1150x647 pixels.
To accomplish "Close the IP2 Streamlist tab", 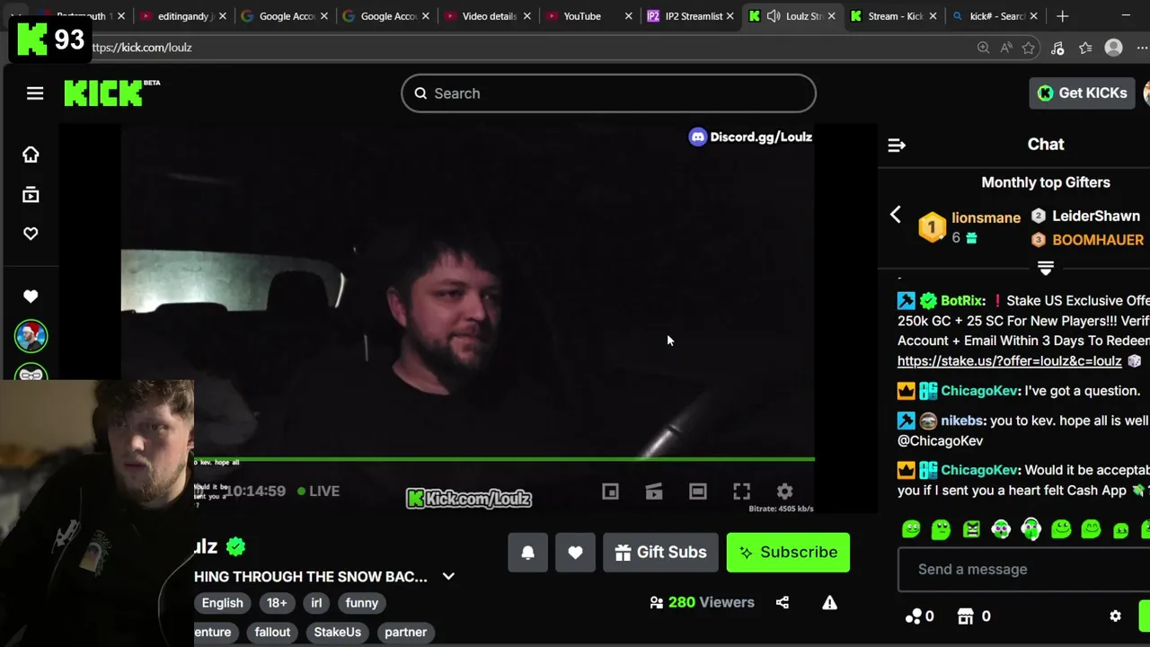I will pyautogui.click(x=730, y=16).
